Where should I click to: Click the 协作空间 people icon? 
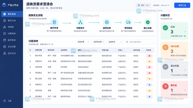[5, 53]
